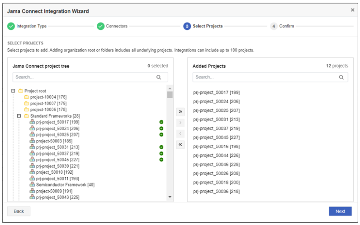Click project icon beside Semiconductor Framework [40]
Viewport: 360px width, 225px height.
pyautogui.click(x=33, y=184)
